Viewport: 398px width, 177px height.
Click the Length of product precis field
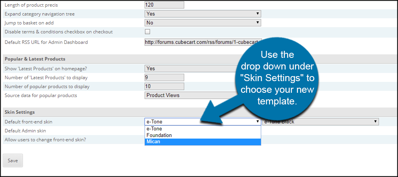164,5
